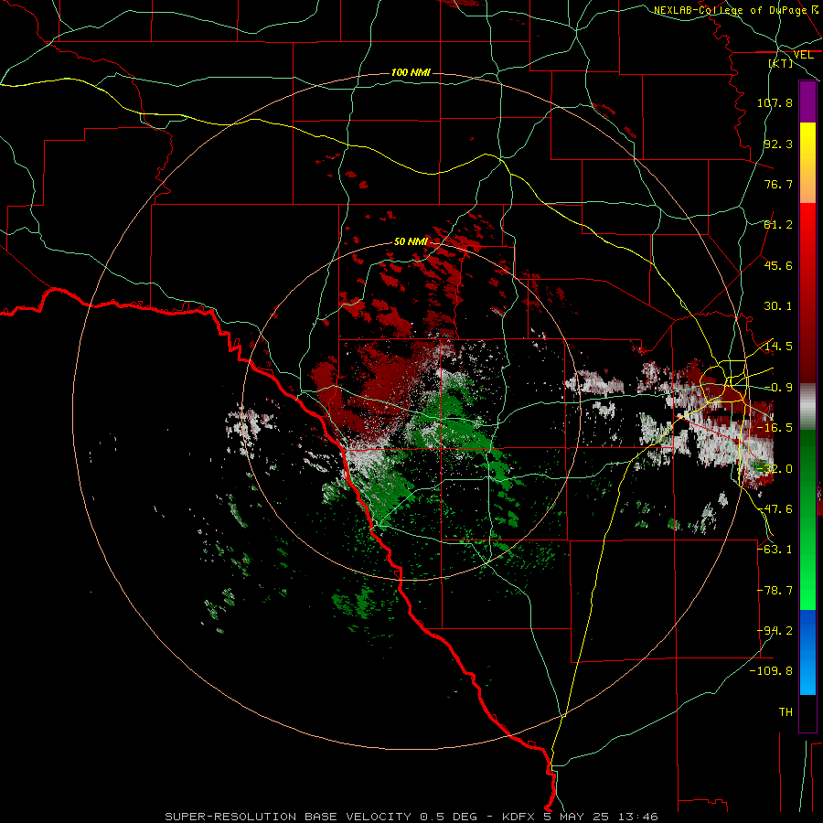Viewport: 823px width, 823px height.
Task: Click the 30.1 legend value
Action: 778,306
